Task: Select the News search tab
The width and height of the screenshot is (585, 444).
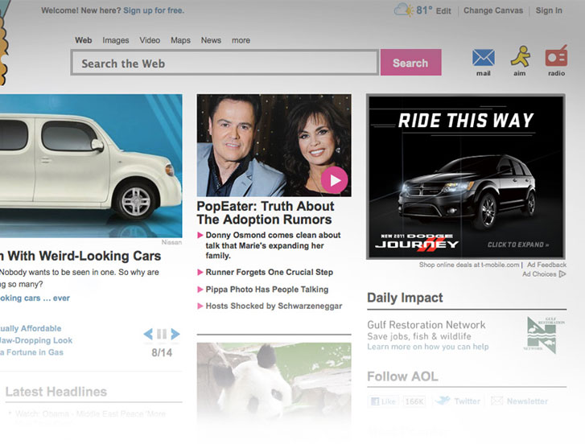Action: 211,40
